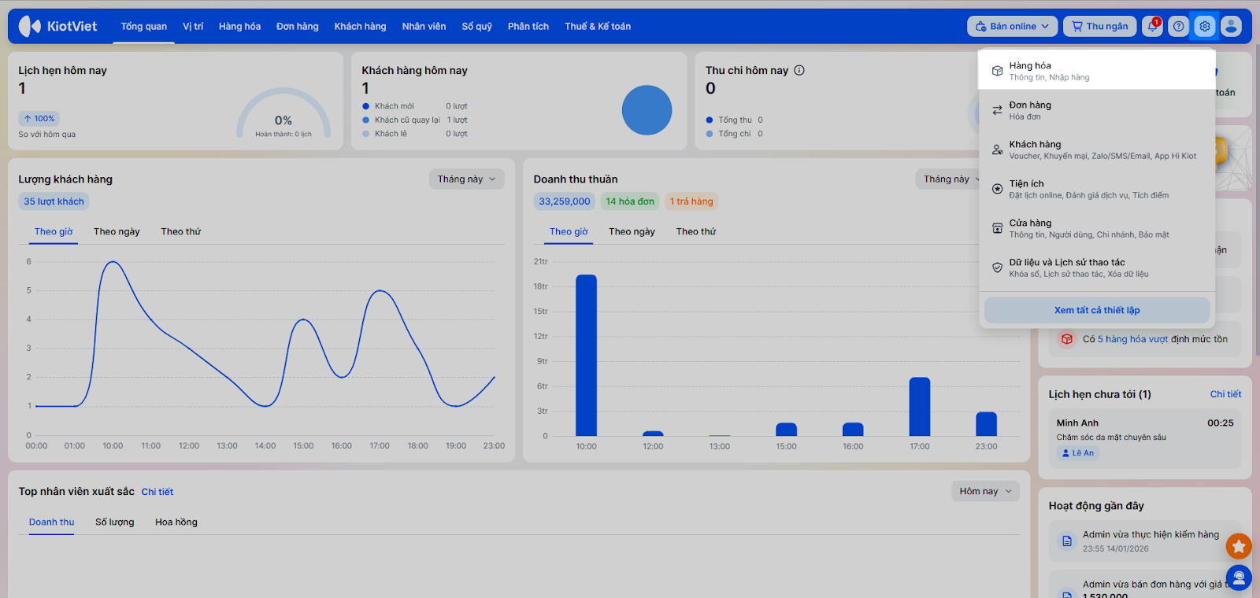
Task: Select Theo ngày tab in Lượng khách hàng
Action: (x=117, y=231)
